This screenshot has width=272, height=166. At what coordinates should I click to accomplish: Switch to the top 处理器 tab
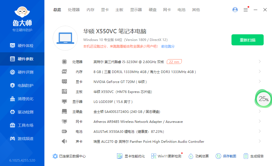[x=74, y=10]
